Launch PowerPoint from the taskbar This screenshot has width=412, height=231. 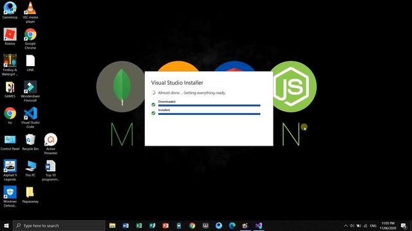tap(165, 225)
